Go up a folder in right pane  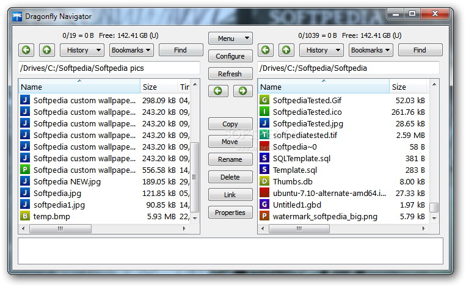tap(286, 50)
